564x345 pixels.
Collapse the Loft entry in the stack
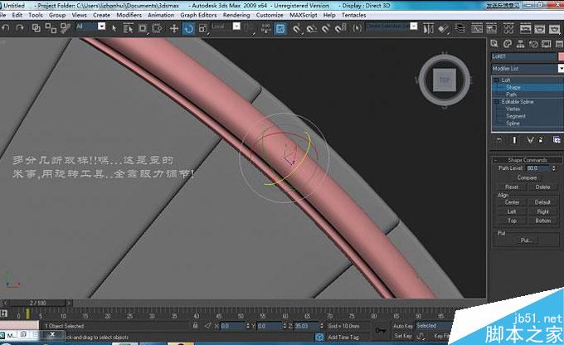coord(496,80)
